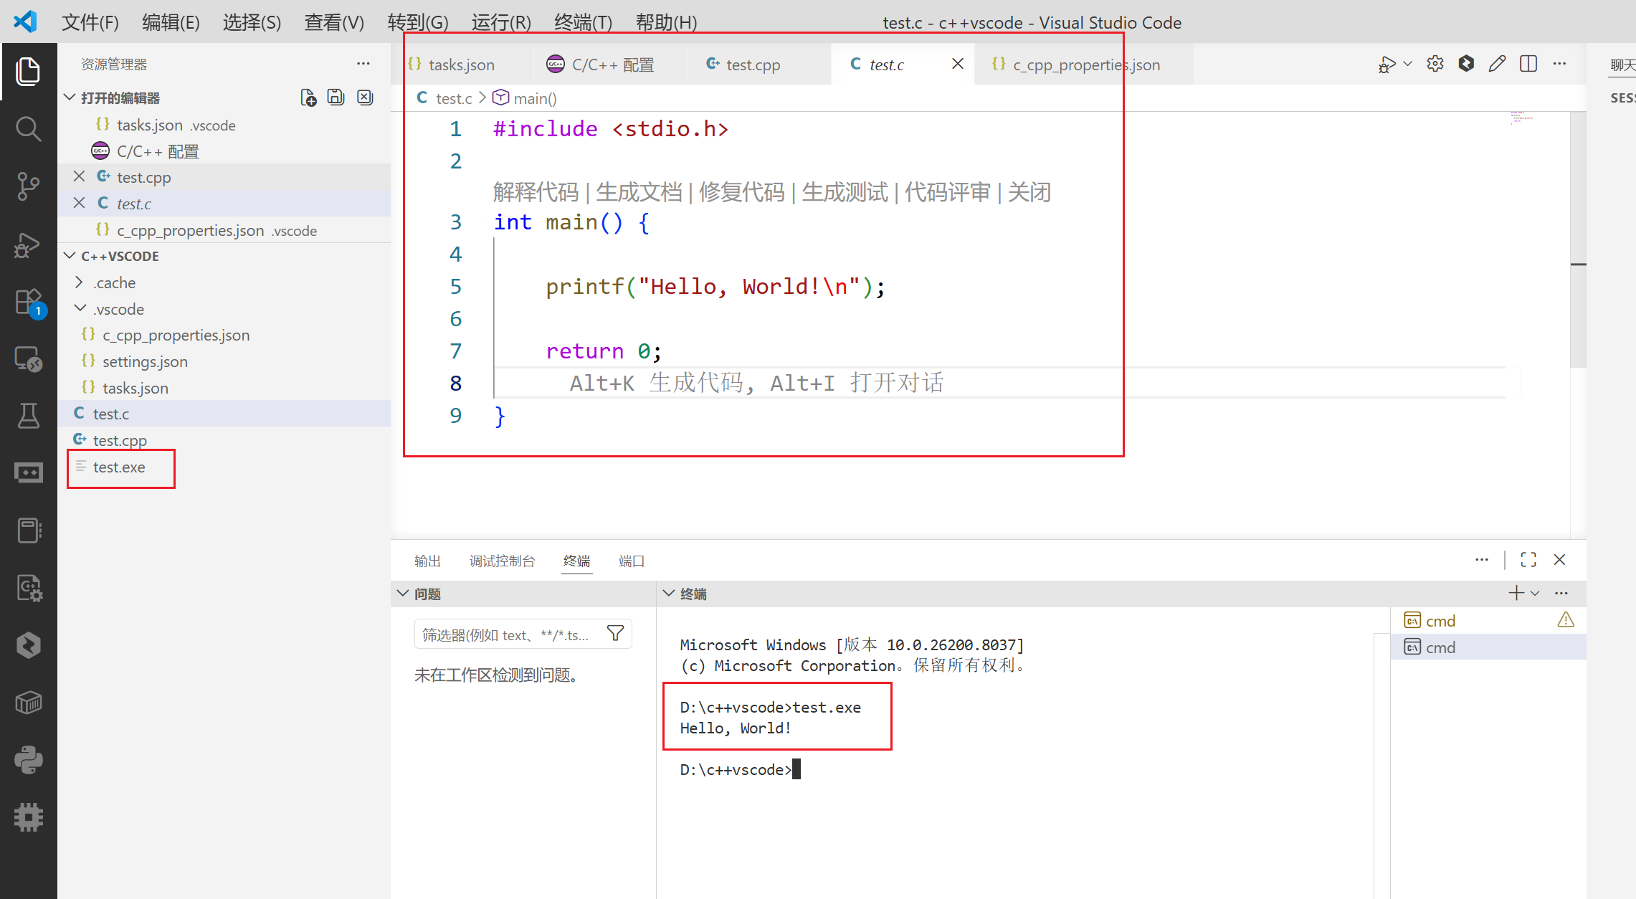The height and width of the screenshot is (899, 1636).
Task: Click Save All icon in open editors
Action: coord(336,97)
